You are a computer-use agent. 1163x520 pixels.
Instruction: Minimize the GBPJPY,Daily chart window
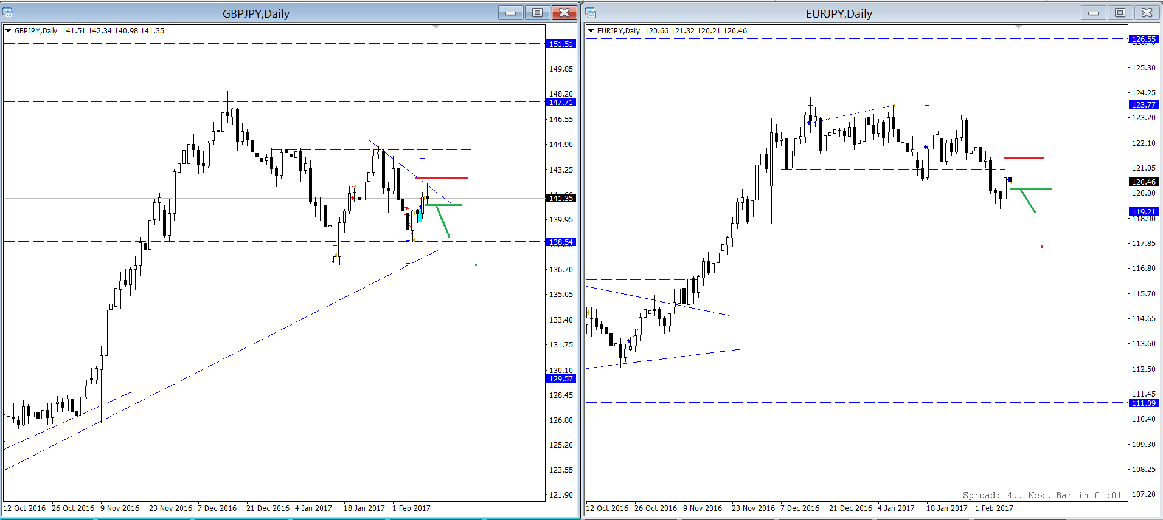[510, 13]
